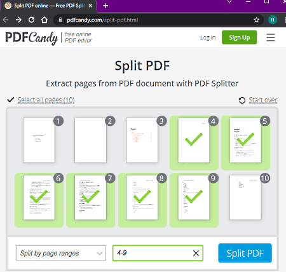
Task: Click the address bar URL
Action: pyautogui.click(x=102, y=20)
